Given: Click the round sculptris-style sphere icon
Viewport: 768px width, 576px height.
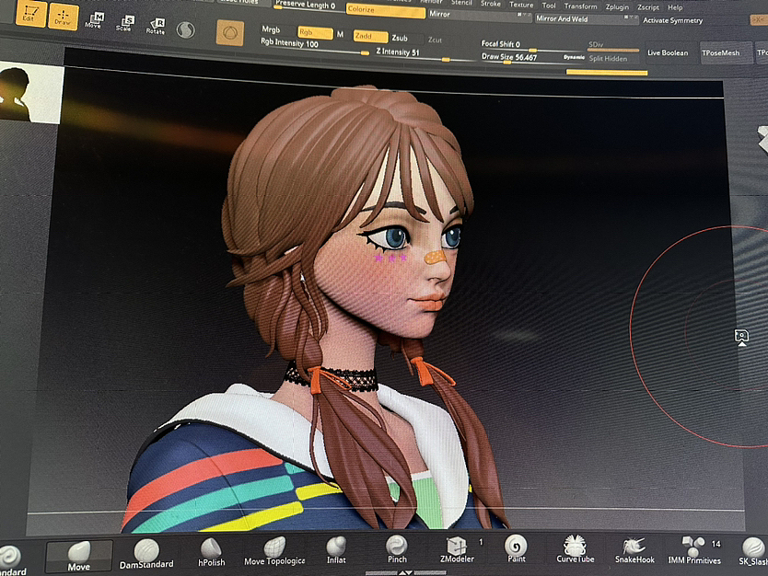Looking at the screenshot, I should click(186, 30).
